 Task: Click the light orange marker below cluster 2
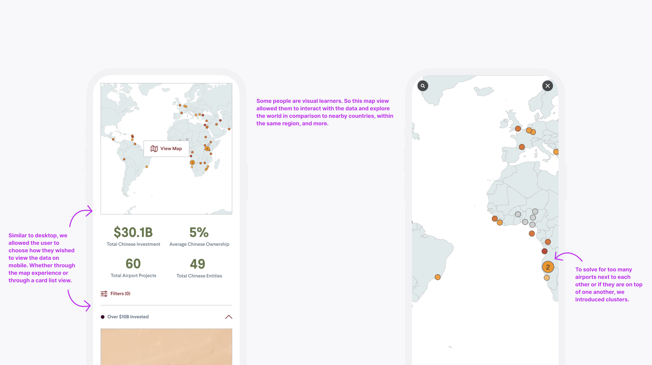coord(547,278)
